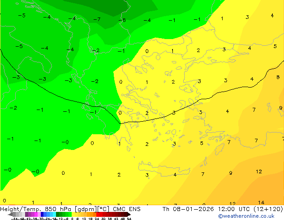Click the dark blue legend swatch
Viewport: 284px width, 220px height.
[42, 215]
